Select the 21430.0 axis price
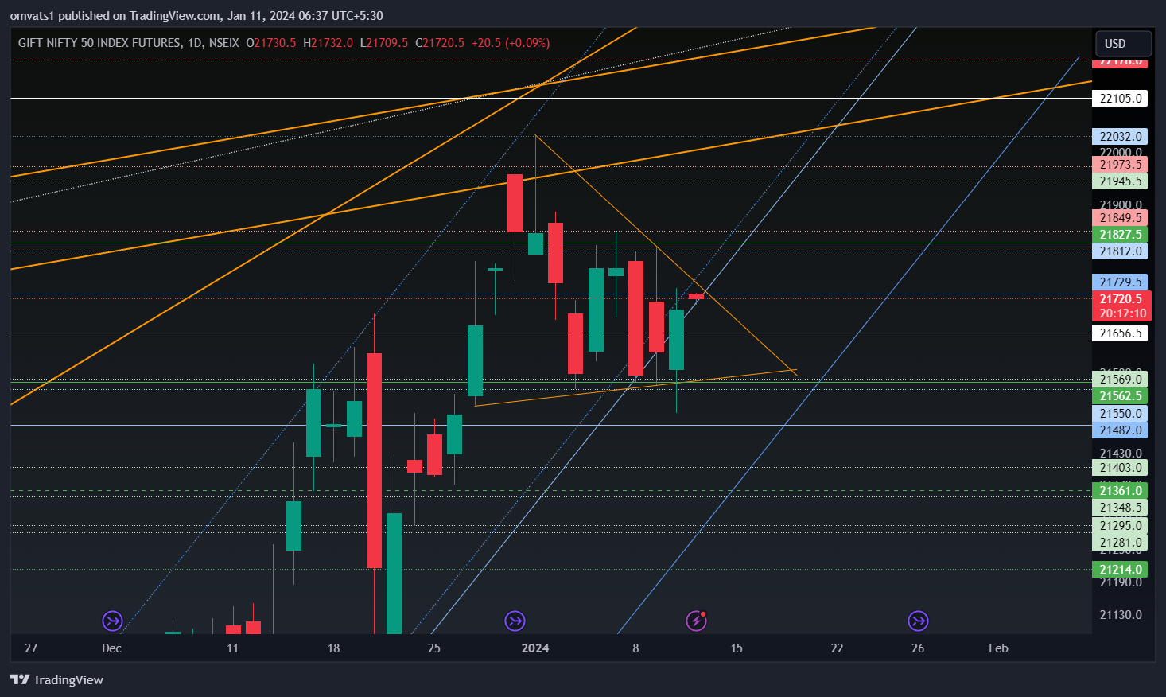This screenshot has height=697, width=1166. coord(1121,454)
